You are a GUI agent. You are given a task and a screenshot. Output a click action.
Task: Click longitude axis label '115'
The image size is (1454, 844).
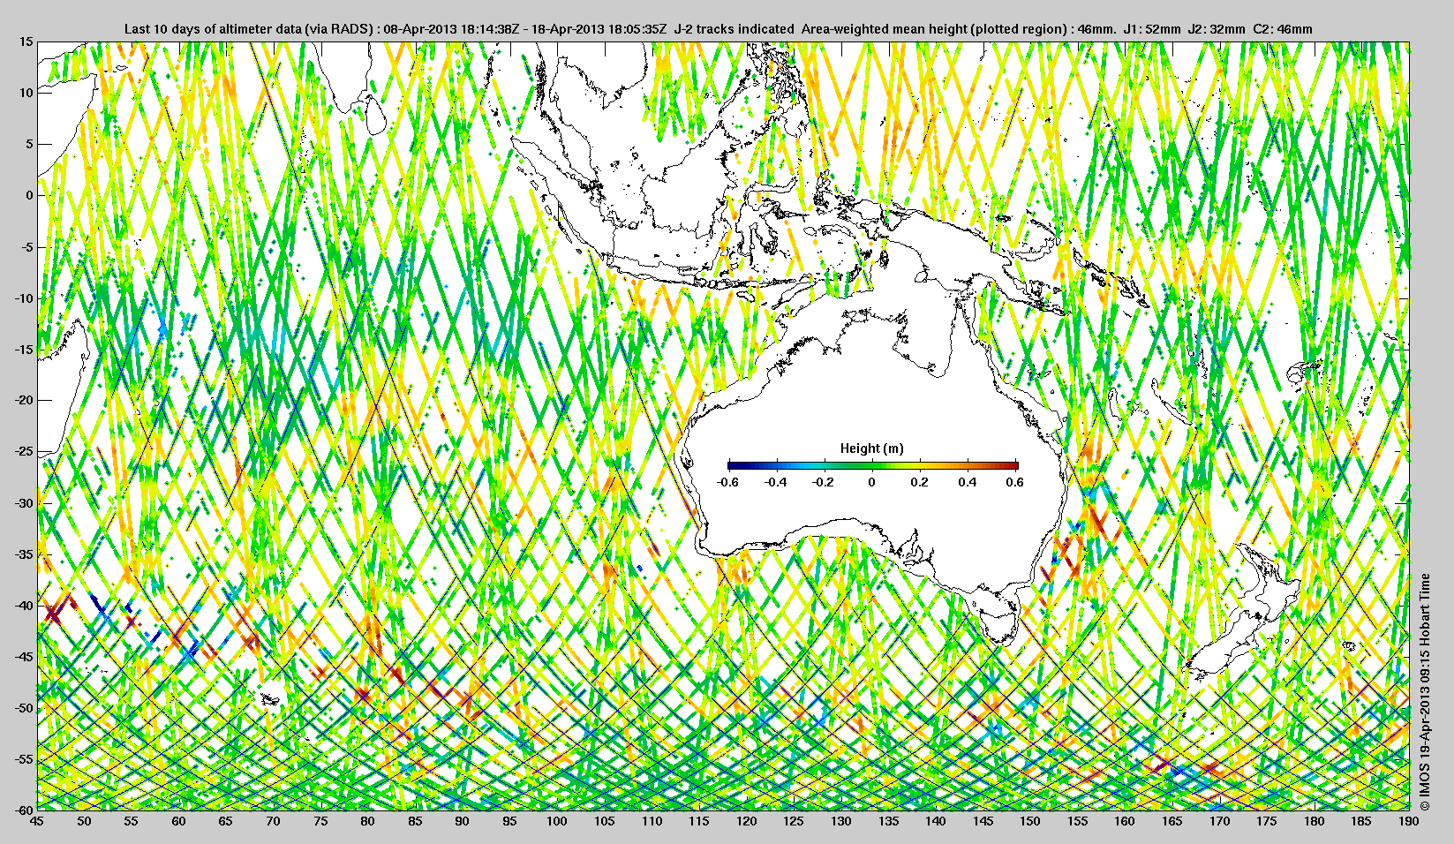click(699, 821)
